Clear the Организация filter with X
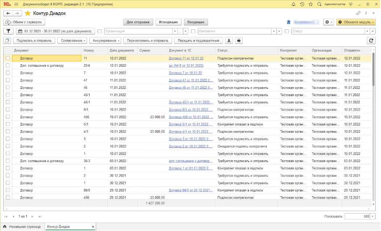 click(186, 31)
